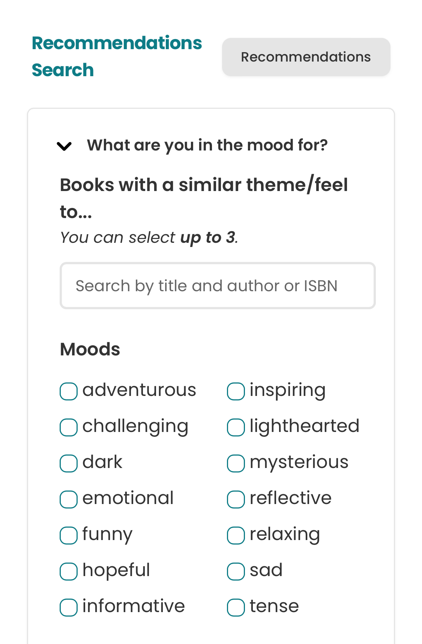Click the title and author search field

(218, 286)
